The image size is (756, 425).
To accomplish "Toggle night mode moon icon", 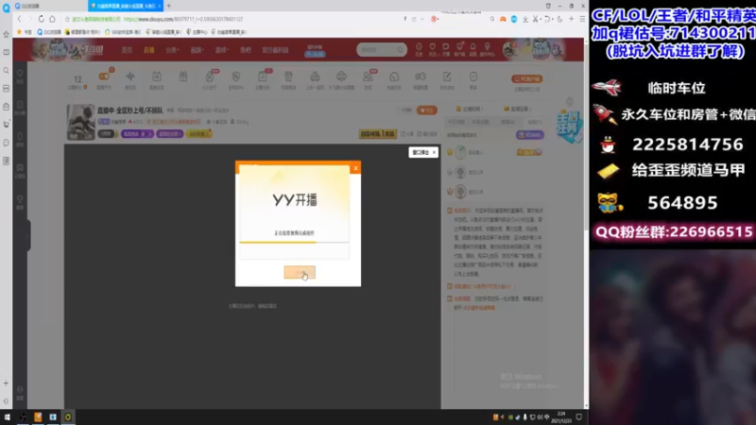I will coord(559,19).
